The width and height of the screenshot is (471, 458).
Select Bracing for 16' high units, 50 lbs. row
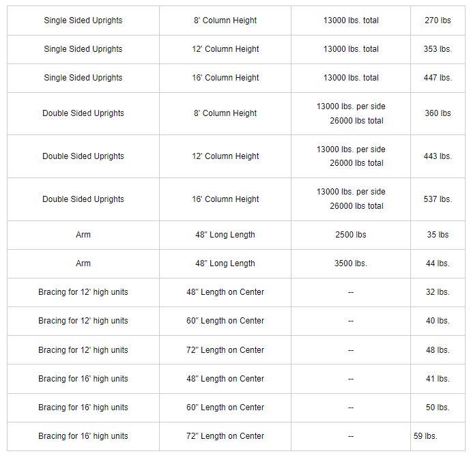(x=83, y=407)
